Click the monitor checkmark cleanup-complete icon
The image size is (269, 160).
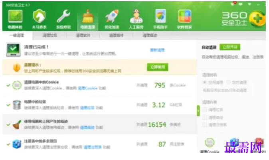tap(13, 50)
